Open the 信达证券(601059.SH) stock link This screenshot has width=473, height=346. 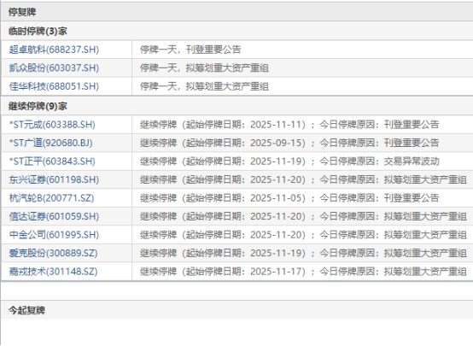(54, 216)
